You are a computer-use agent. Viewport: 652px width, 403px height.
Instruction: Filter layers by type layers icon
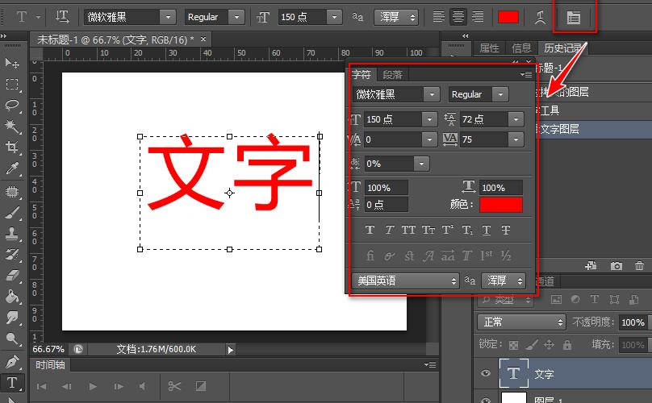tap(595, 299)
